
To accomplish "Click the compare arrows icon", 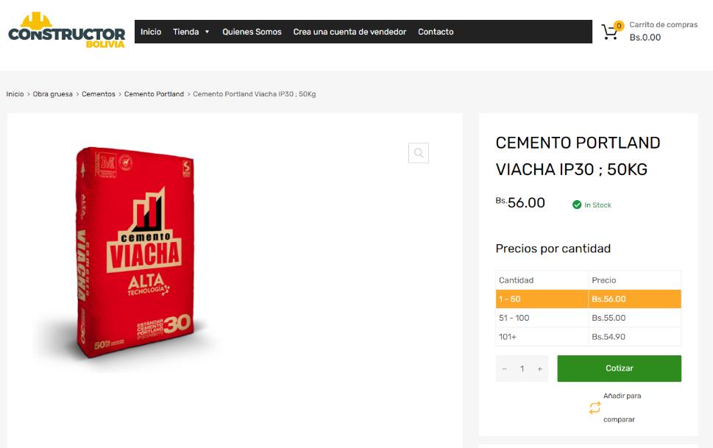I will [x=595, y=408].
